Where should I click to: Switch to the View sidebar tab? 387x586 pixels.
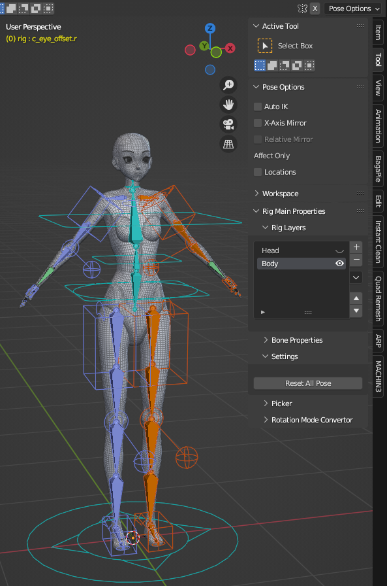[x=378, y=88]
